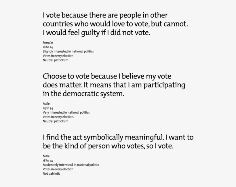The image size is (236, 187).
Task: Click the line 'does matter. It means that'
Action: pos(114,85)
